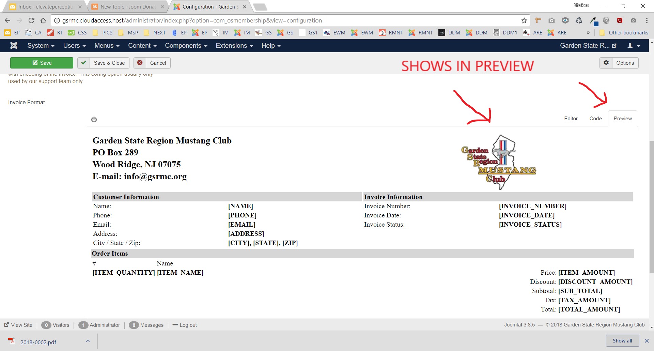
Task: Click the color picker extension icon
Action: coord(594,21)
